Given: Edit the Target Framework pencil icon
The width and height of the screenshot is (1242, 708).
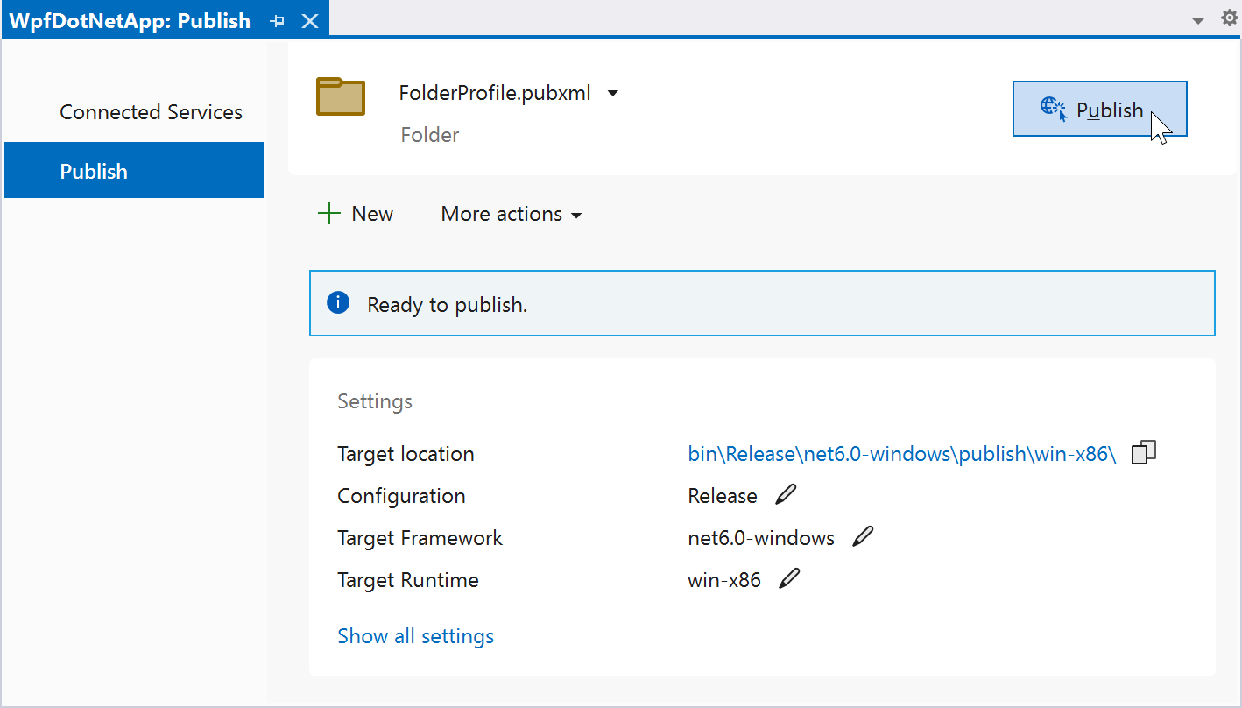Looking at the screenshot, I should (863, 537).
